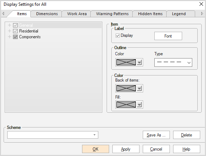Viewport: 206px width, 156px height.
Task: Open the Outline Color dropdown arrow
Action: click(139, 62)
